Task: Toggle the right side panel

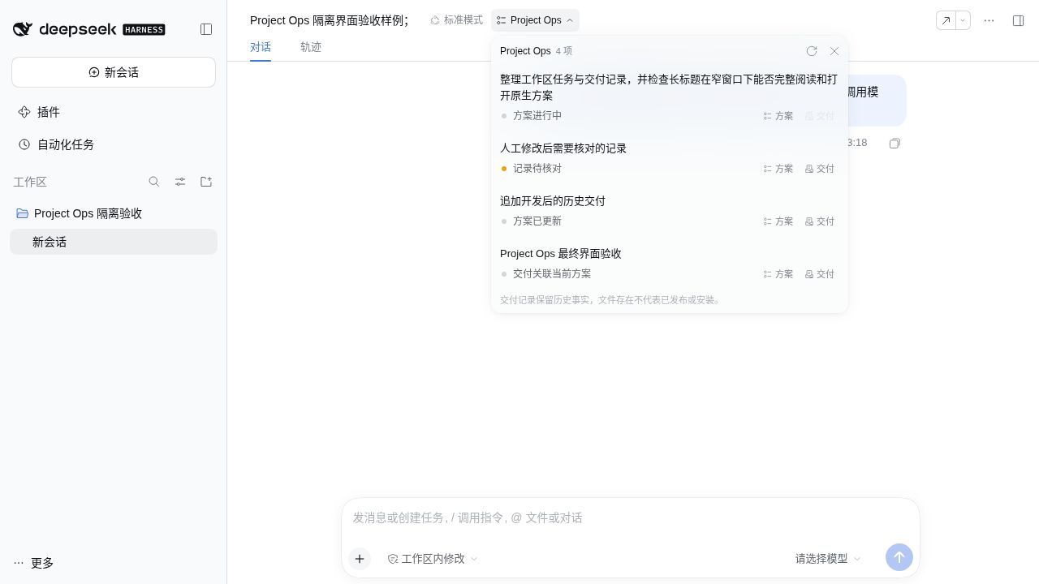Action: pyautogui.click(x=1018, y=20)
